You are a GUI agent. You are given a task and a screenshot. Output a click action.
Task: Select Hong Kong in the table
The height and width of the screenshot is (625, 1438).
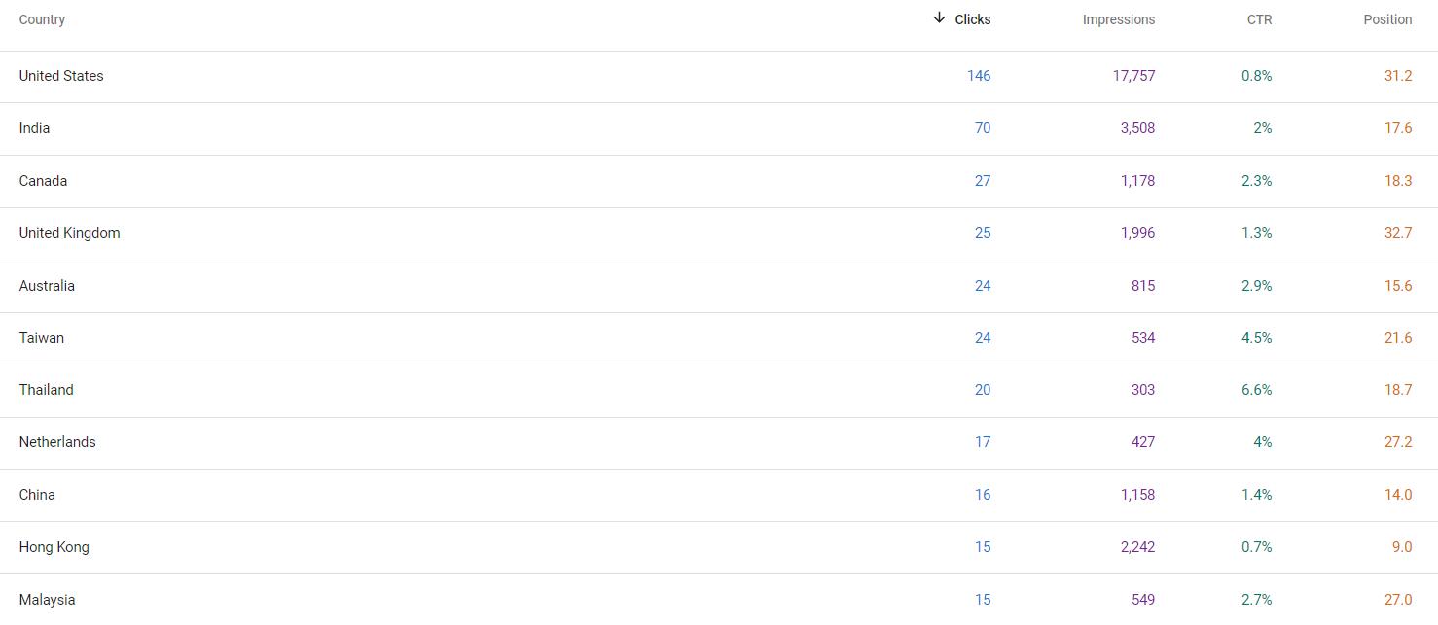pyautogui.click(x=54, y=547)
